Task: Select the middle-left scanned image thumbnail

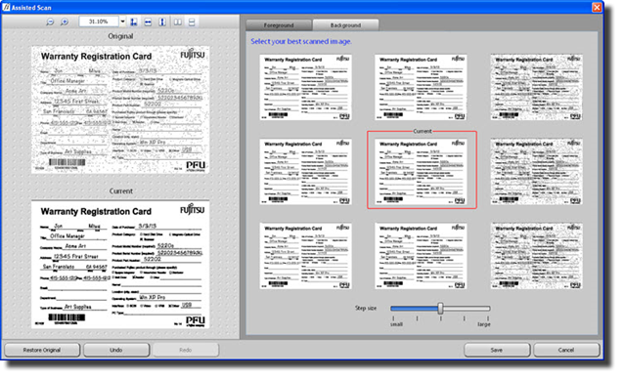Action: [305, 172]
